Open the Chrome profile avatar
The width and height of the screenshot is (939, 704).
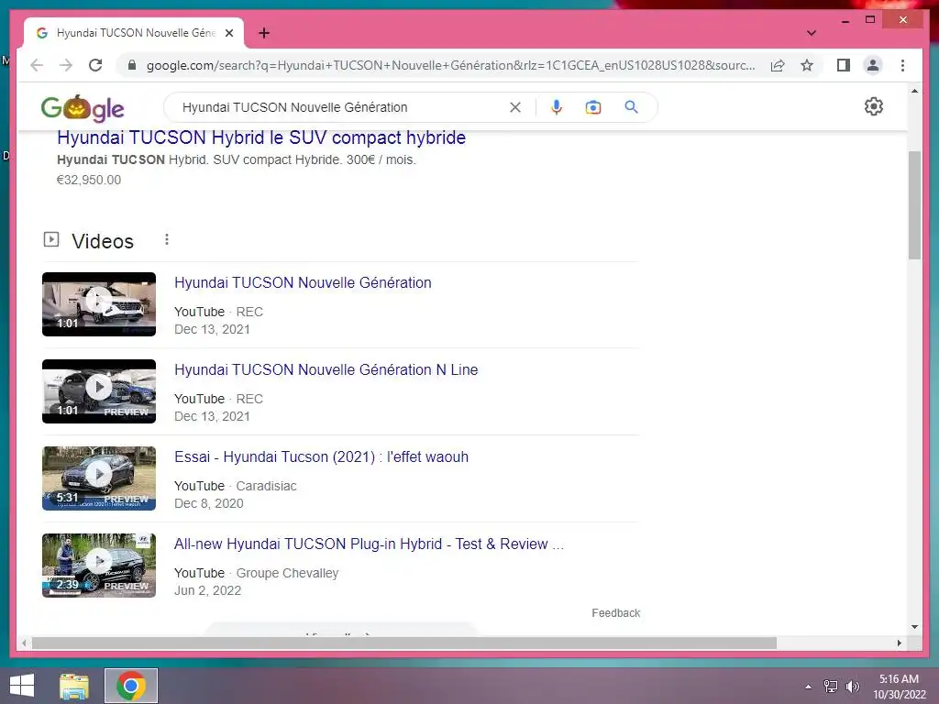pos(873,65)
